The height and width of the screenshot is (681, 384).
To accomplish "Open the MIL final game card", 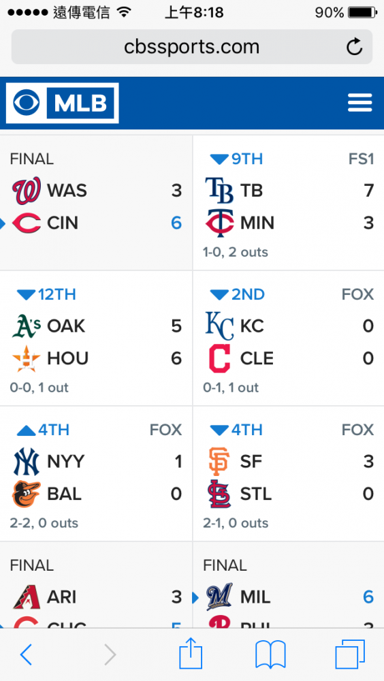I will [x=289, y=585].
